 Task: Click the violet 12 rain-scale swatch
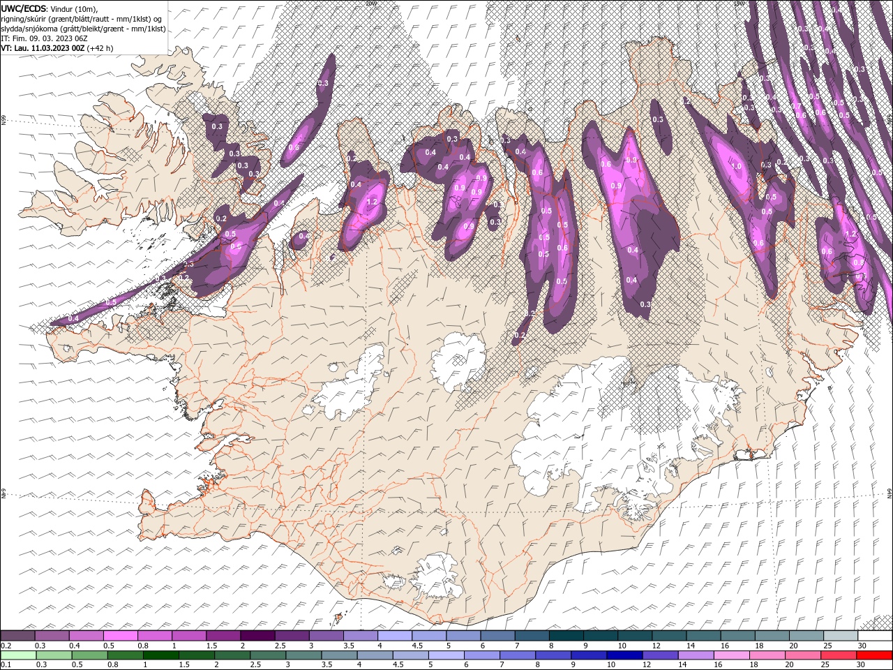[661, 656]
